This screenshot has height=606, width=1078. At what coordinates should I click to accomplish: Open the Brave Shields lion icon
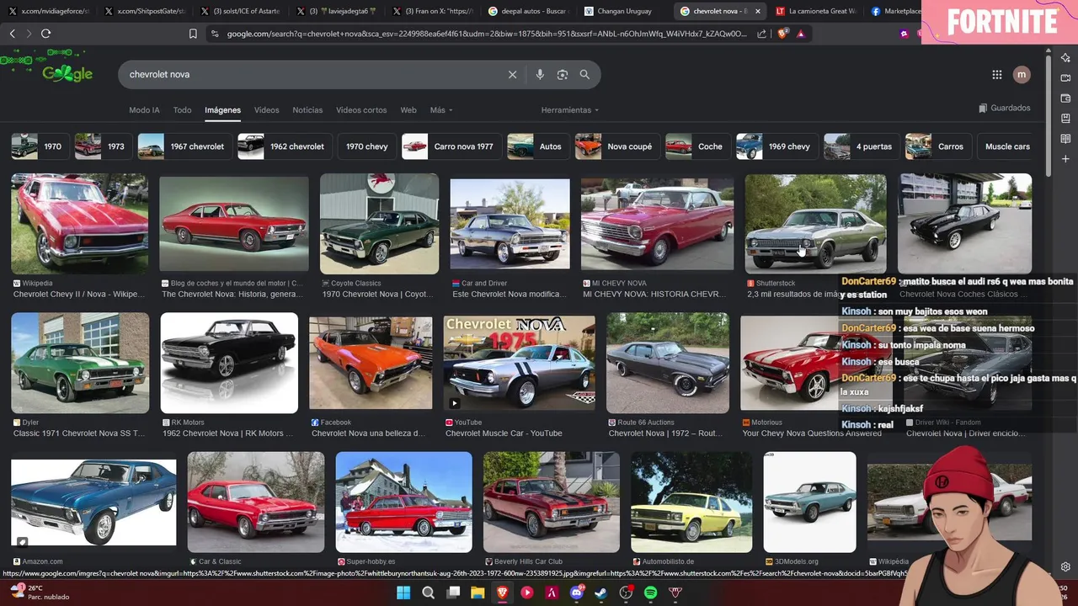click(782, 34)
